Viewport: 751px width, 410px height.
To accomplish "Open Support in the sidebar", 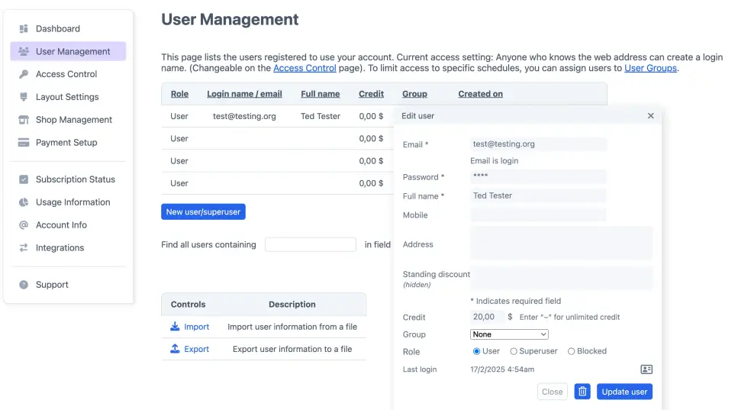I will click(x=52, y=285).
